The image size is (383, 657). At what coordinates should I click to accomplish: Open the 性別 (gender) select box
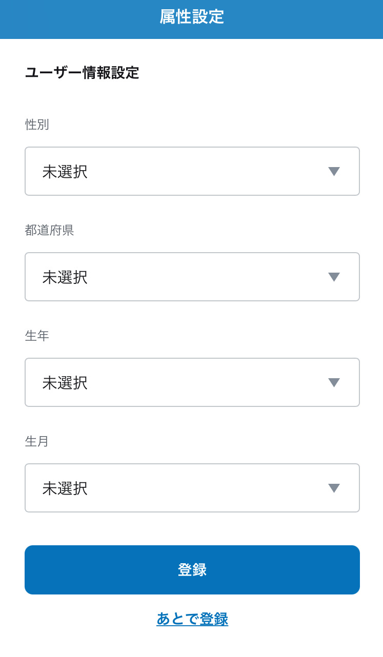click(192, 171)
